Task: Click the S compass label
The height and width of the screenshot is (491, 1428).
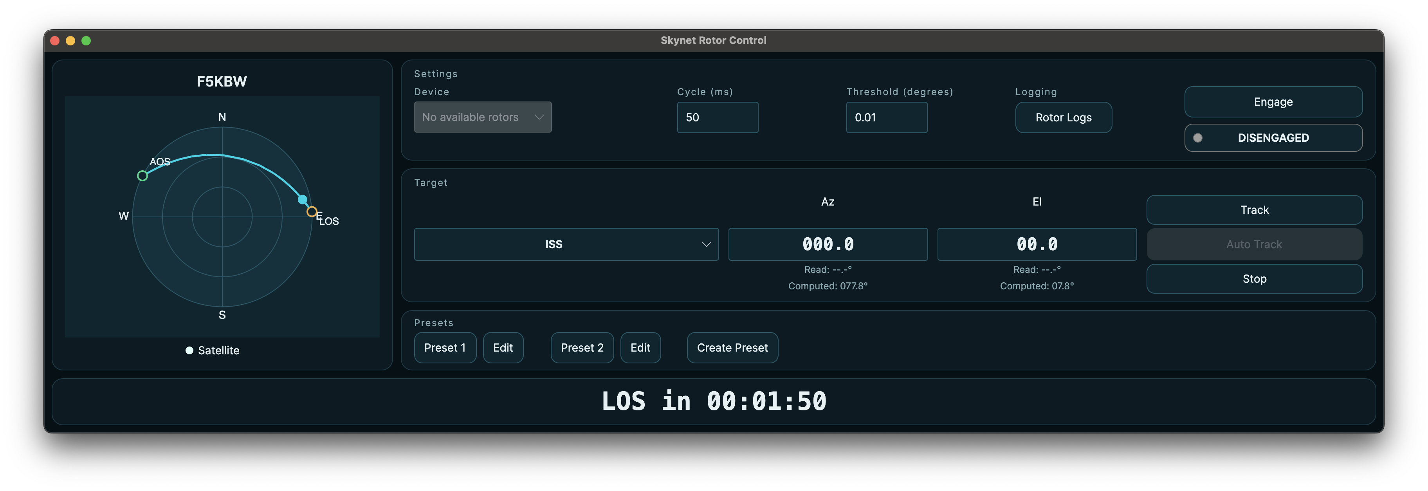Action: [222, 315]
